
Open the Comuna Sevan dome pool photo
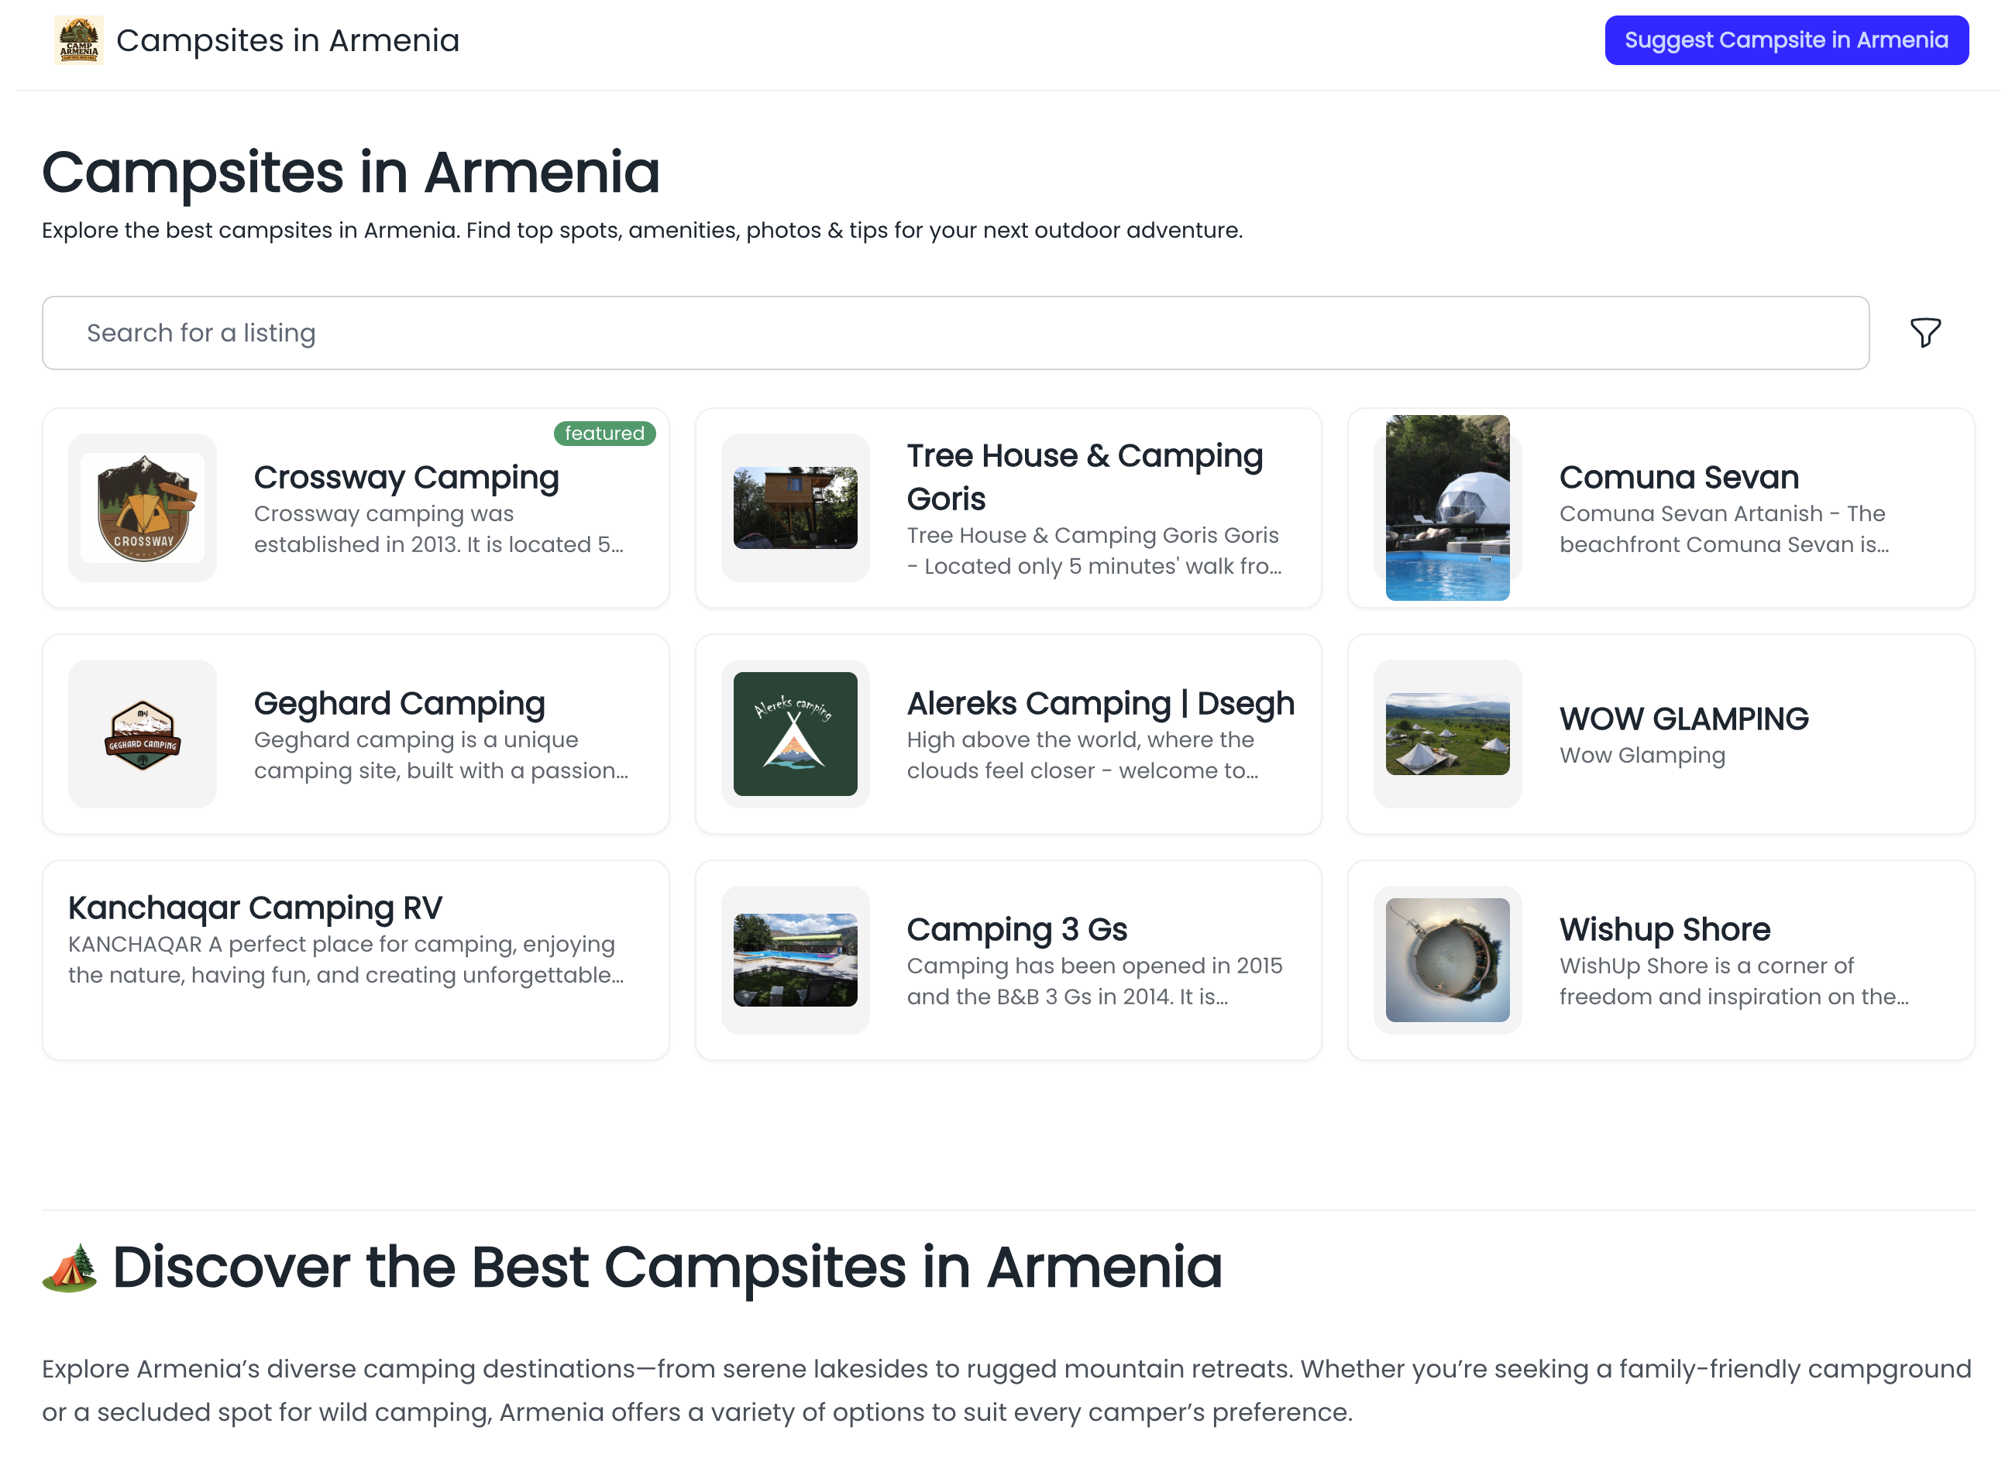pos(1447,508)
